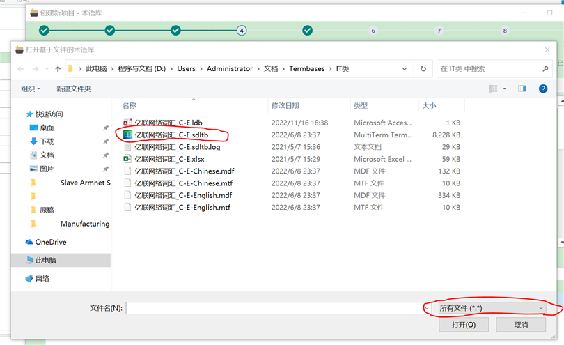Select file 亿联网络词汇_C-E-English.mtf
The image size is (564, 345).
[182, 207]
